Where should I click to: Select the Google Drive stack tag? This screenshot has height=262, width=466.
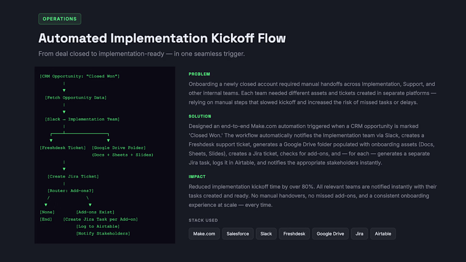point(330,234)
